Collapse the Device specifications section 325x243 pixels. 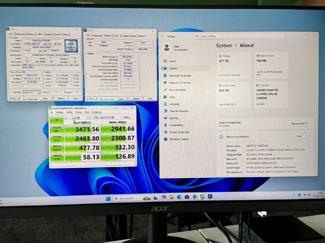(310, 136)
